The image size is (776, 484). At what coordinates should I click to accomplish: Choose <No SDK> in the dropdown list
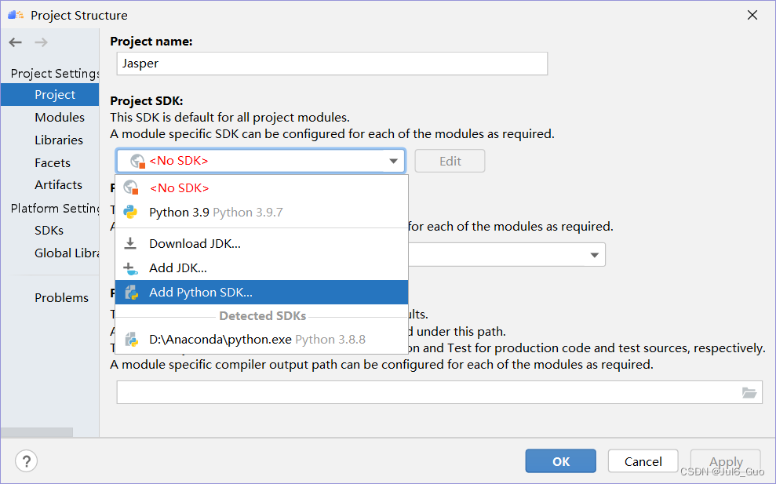pos(261,188)
